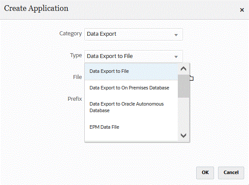Viewport: 249px width, 185px height.
Task: Click the dropdown list scrollbar thumb
Action: (x=183, y=86)
